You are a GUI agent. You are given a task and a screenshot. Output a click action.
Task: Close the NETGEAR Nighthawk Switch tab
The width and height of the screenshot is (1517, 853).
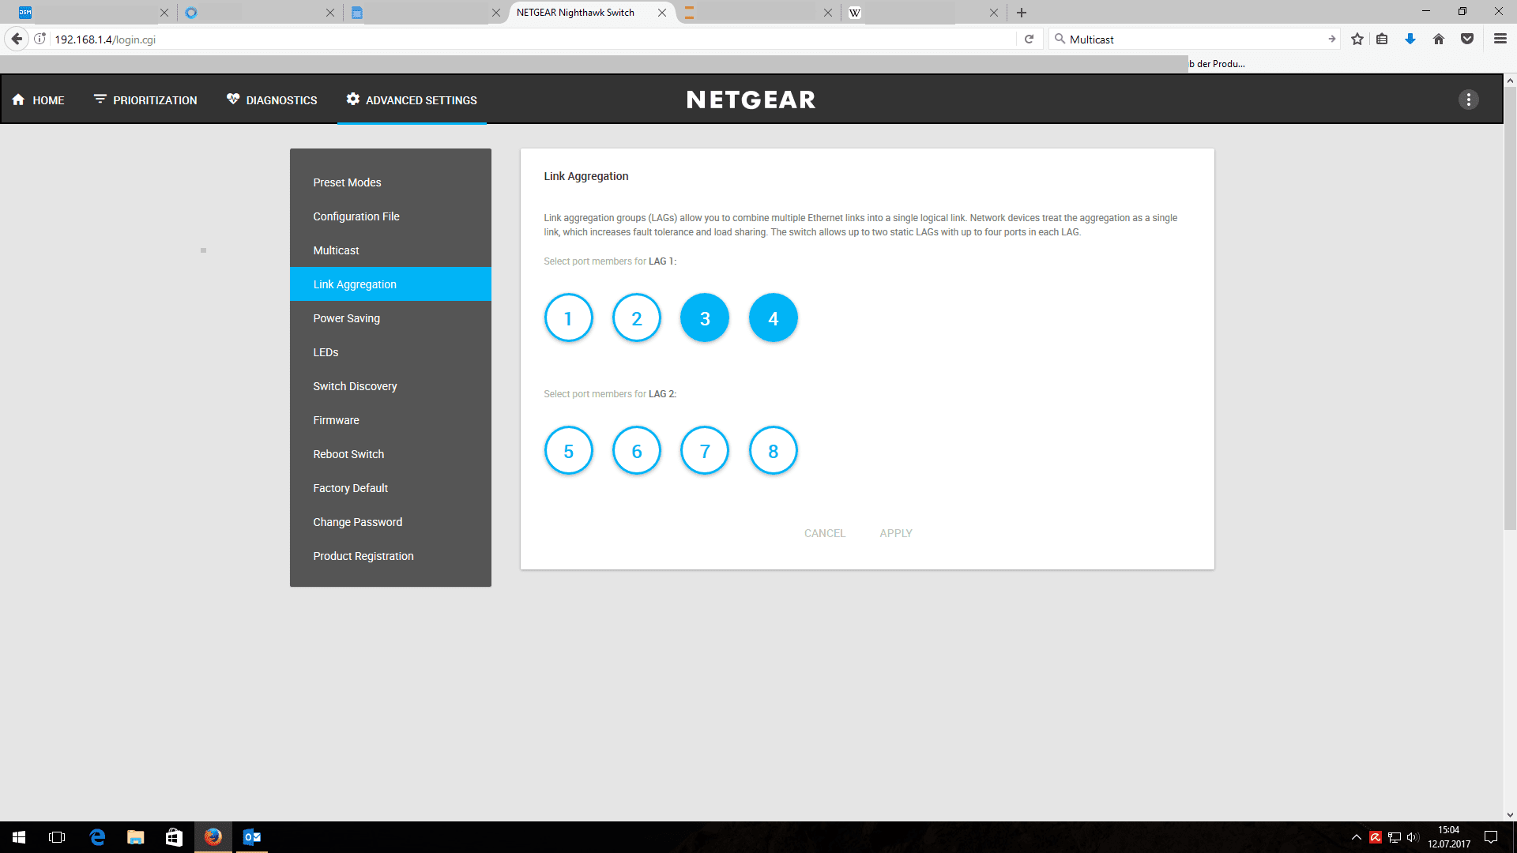click(662, 13)
